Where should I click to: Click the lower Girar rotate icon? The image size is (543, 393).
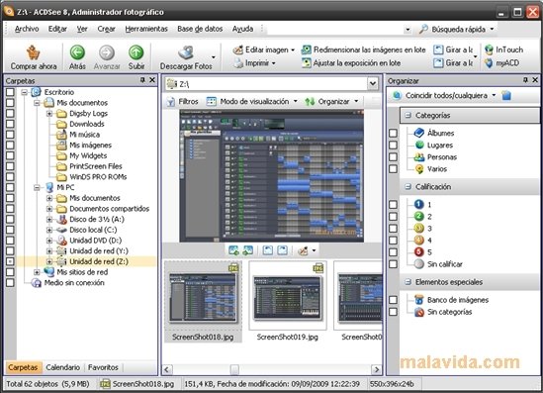438,62
